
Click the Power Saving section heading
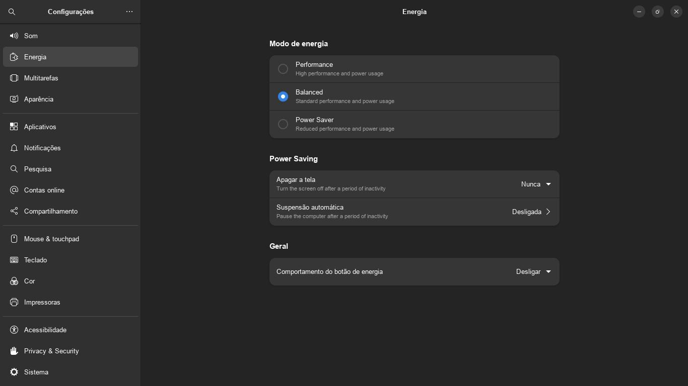coord(294,159)
